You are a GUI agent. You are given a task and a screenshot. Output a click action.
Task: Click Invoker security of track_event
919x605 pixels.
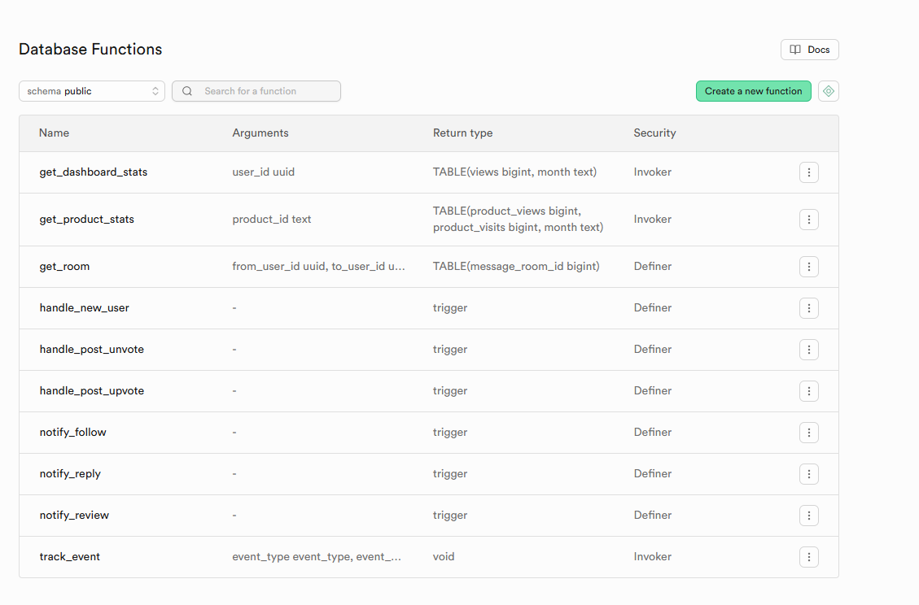pos(652,557)
